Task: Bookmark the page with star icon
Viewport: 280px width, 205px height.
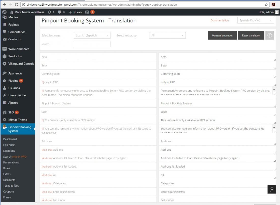Action: coord(266,5)
